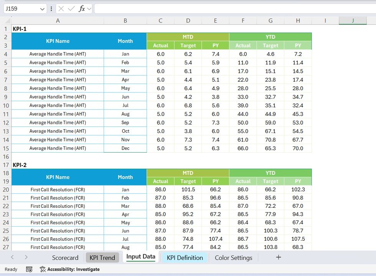
Task: Click inside the formula bar input field
Action: tap(192, 8)
